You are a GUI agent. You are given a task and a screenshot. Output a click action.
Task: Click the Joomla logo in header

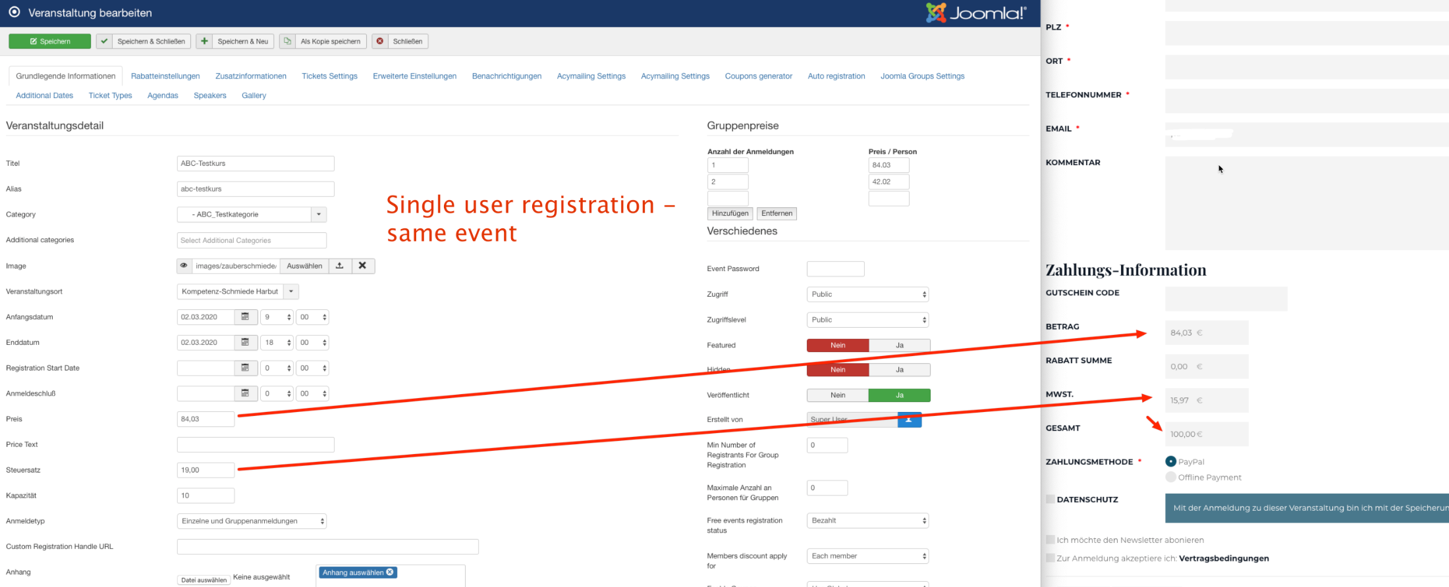(975, 13)
